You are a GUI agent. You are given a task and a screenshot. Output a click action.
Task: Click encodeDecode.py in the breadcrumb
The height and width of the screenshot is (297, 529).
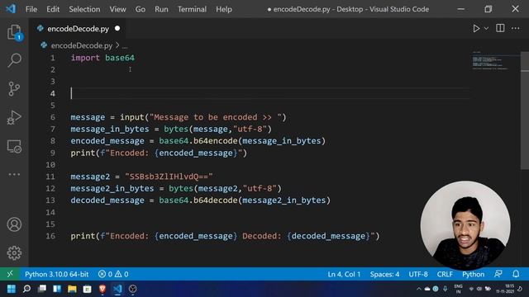[81, 45]
